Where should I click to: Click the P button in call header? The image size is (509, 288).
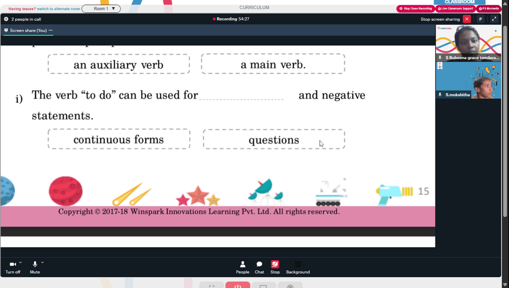(x=480, y=19)
